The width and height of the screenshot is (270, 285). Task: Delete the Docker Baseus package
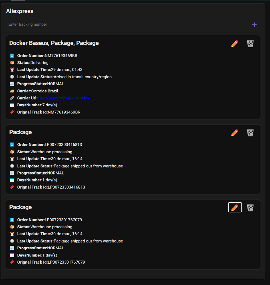250,44
